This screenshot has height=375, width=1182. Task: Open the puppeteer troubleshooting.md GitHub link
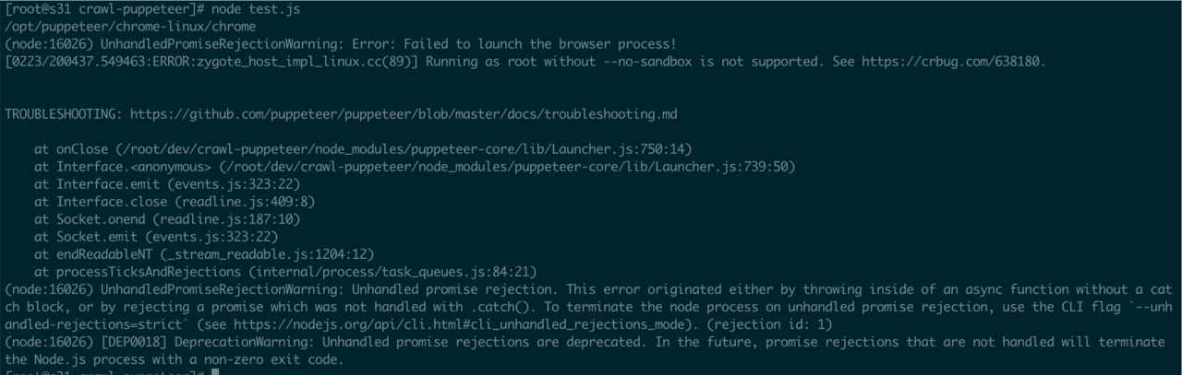(x=403, y=114)
